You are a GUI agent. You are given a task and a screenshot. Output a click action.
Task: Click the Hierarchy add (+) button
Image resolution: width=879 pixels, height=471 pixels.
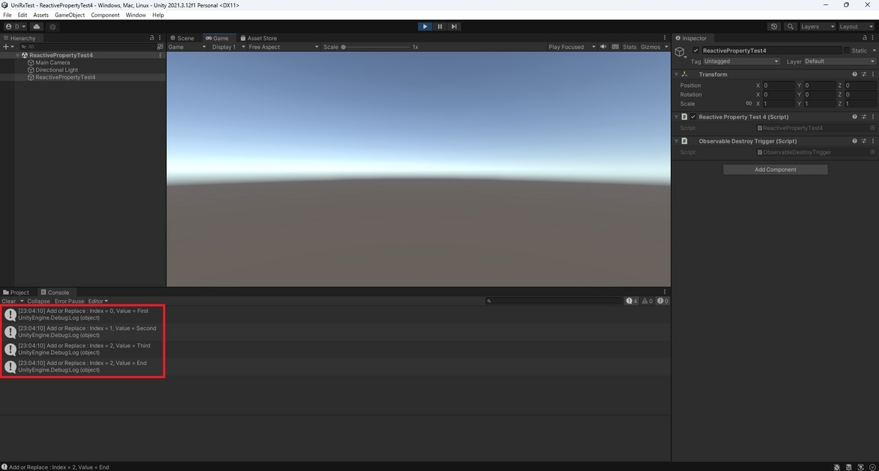pyautogui.click(x=8, y=46)
